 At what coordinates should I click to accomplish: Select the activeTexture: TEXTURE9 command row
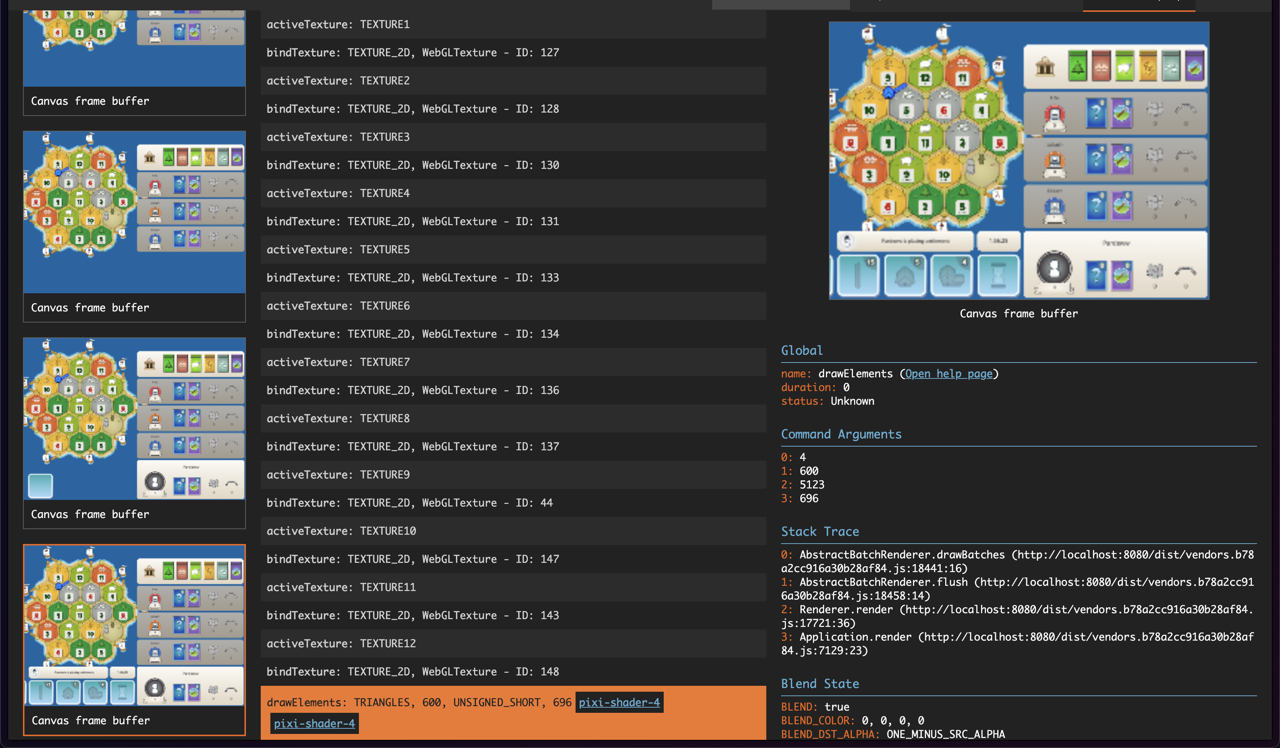(514, 475)
